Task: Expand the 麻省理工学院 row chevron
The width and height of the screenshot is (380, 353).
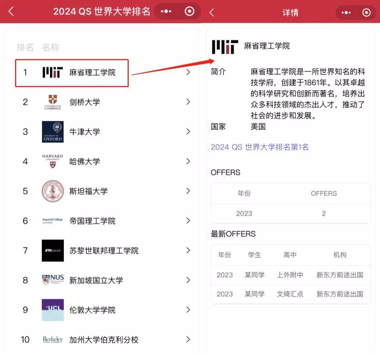Action: click(x=188, y=72)
